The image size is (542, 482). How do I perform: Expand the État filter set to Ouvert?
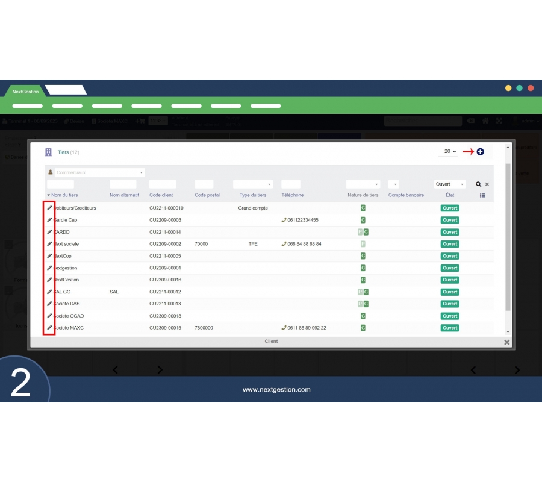pyautogui.click(x=450, y=184)
